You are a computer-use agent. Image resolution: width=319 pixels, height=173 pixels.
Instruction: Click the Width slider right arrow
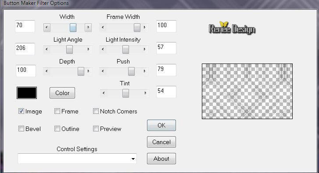(88, 28)
